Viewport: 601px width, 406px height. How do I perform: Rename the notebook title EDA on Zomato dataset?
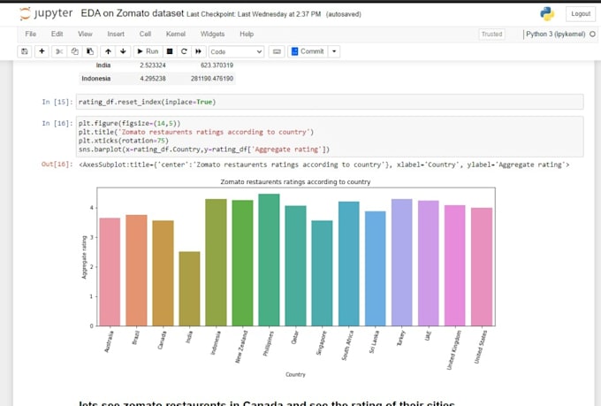133,13
